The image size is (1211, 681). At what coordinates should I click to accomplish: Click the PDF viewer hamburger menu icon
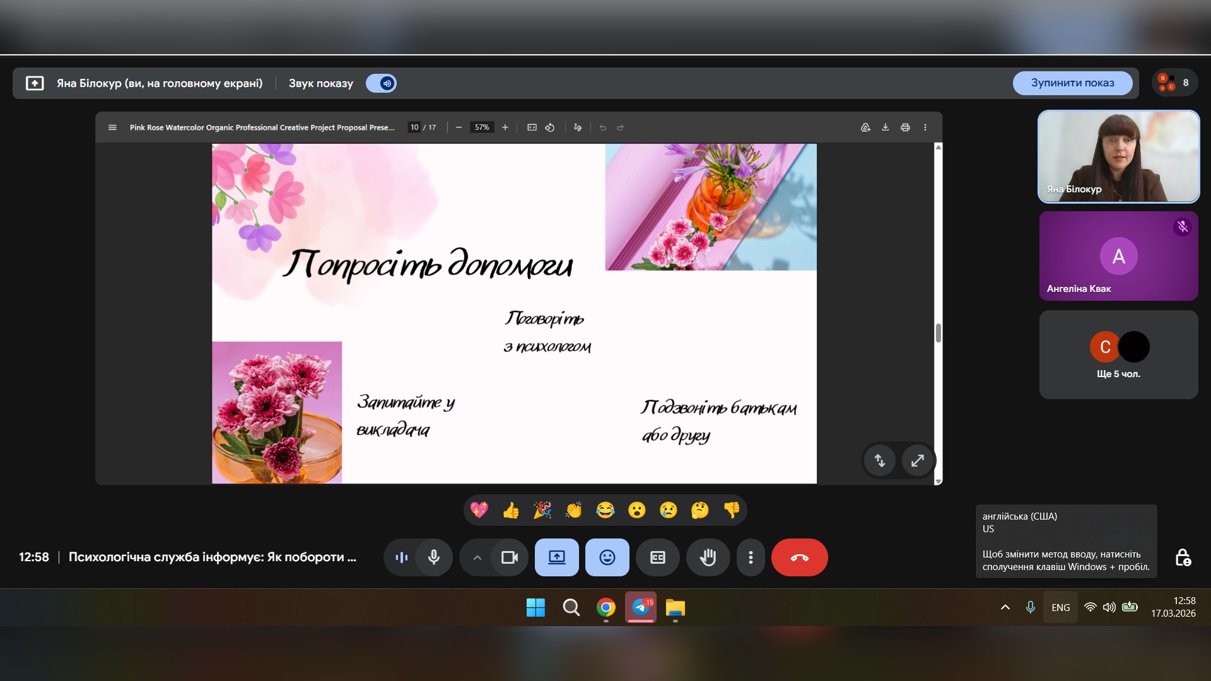pyautogui.click(x=112, y=127)
